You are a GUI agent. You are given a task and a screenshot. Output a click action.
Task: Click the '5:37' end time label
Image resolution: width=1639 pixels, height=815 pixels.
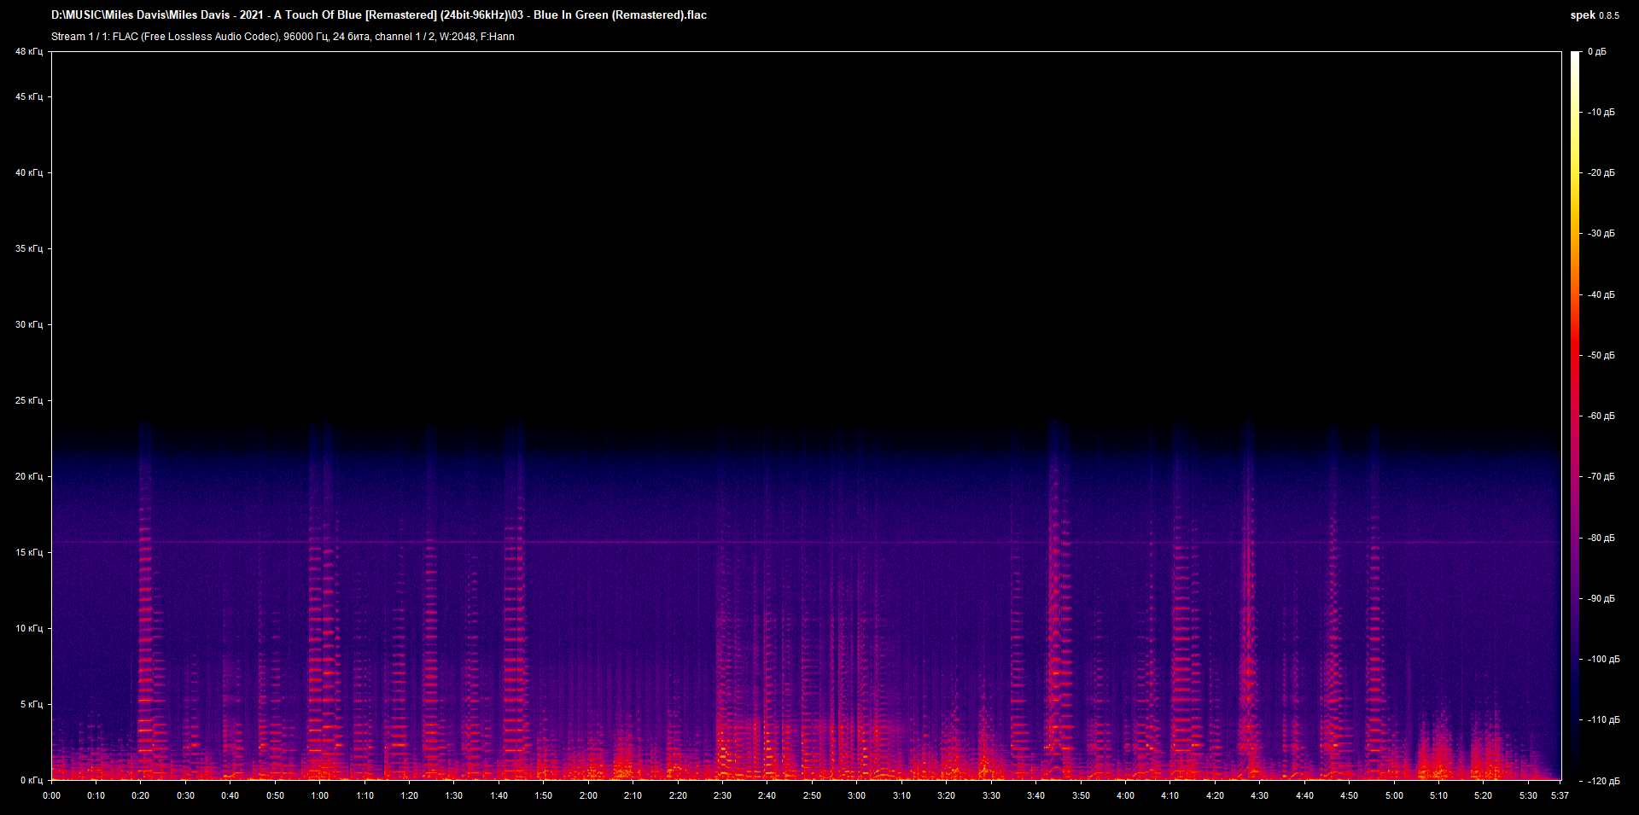1560,796
